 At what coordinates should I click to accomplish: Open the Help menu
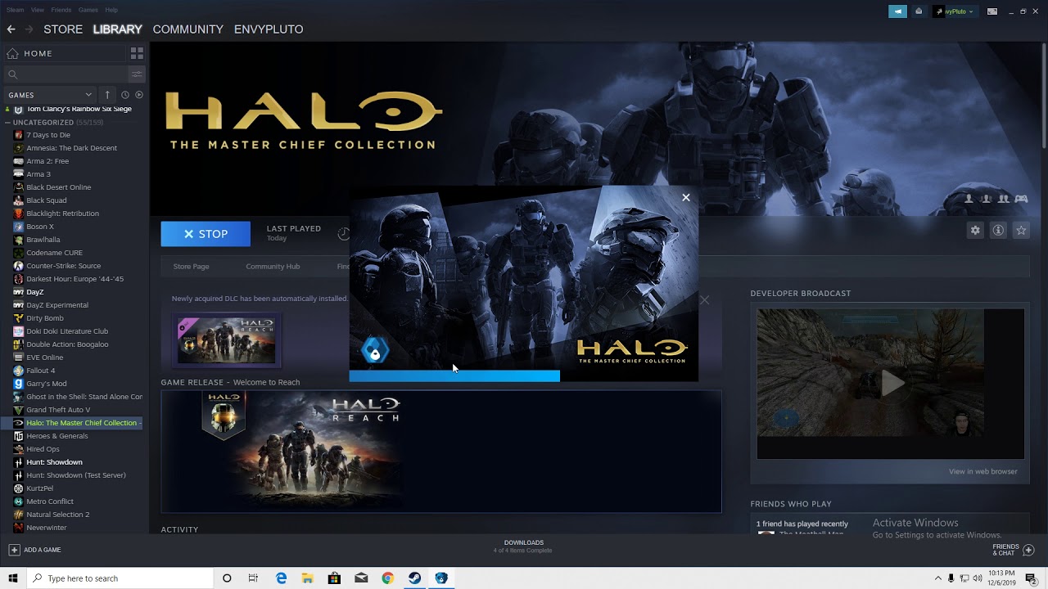tap(111, 10)
